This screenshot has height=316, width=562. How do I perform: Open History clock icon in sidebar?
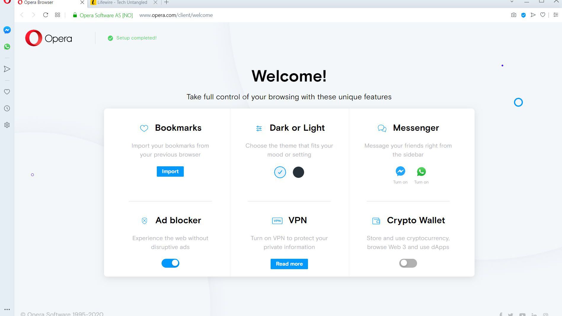(x=7, y=108)
